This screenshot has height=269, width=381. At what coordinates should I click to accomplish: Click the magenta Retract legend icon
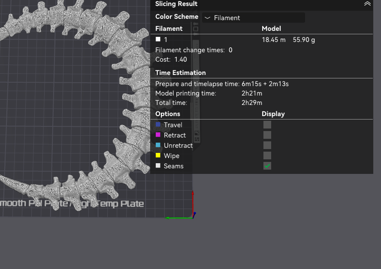click(x=158, y=135)
